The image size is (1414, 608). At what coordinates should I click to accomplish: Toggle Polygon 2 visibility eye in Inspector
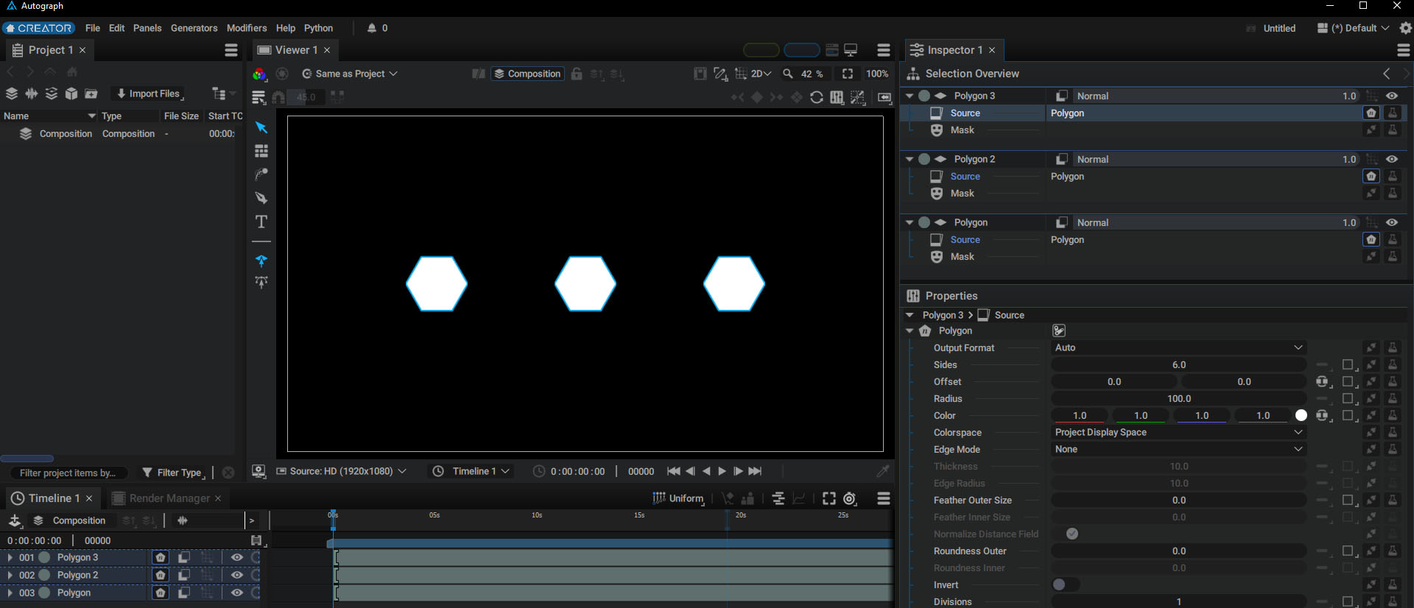pyautogui.click(x=1392, y=159)
